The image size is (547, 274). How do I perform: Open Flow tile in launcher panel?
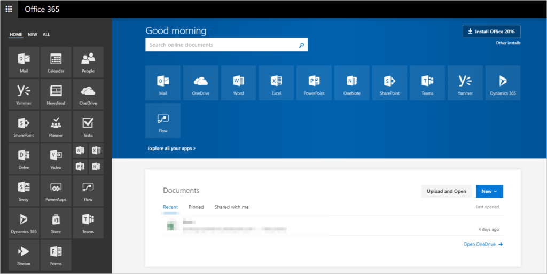88,191
